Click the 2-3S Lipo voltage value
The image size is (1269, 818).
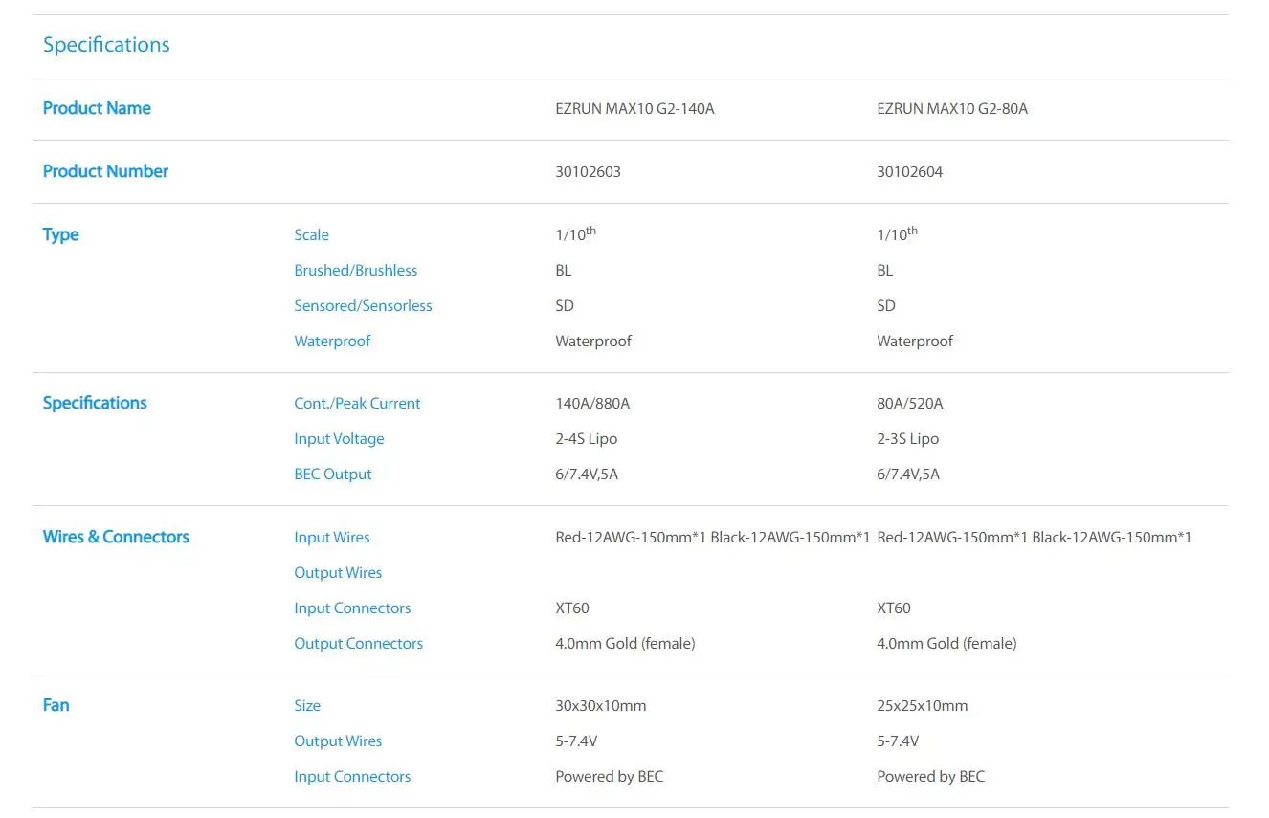(x=908, y=439)
